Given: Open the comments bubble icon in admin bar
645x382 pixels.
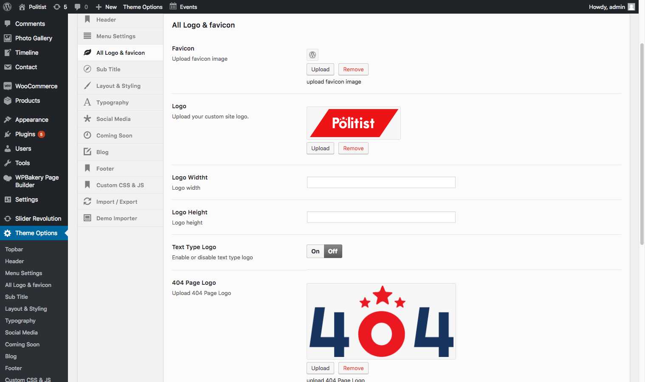Looking at the screenshot, I should (x=77, y=7).
